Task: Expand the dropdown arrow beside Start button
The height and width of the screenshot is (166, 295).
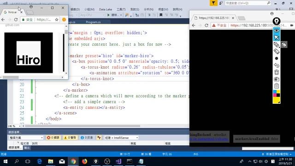Action: [121, 15]
